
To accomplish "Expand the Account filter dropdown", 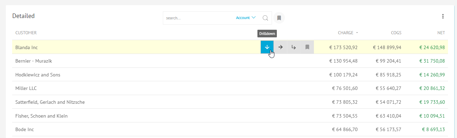I will point(246,18).
